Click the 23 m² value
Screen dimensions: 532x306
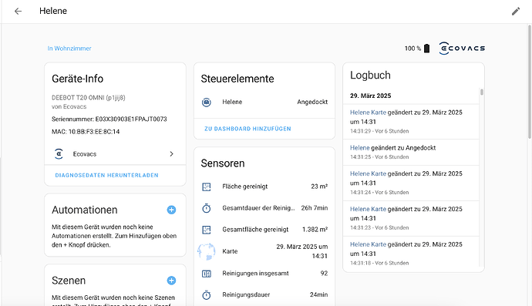point(319,187)
